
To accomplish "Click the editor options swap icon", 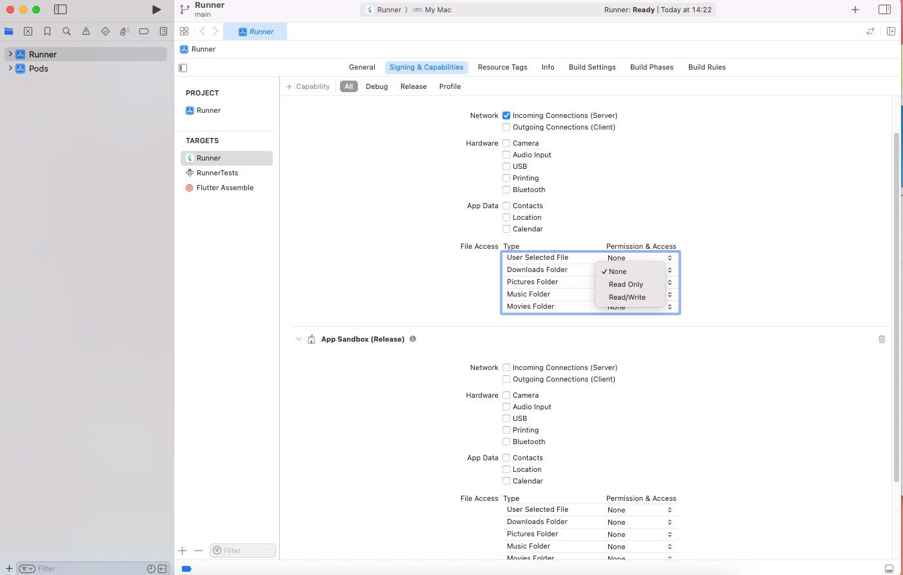I will coord(870,31).
